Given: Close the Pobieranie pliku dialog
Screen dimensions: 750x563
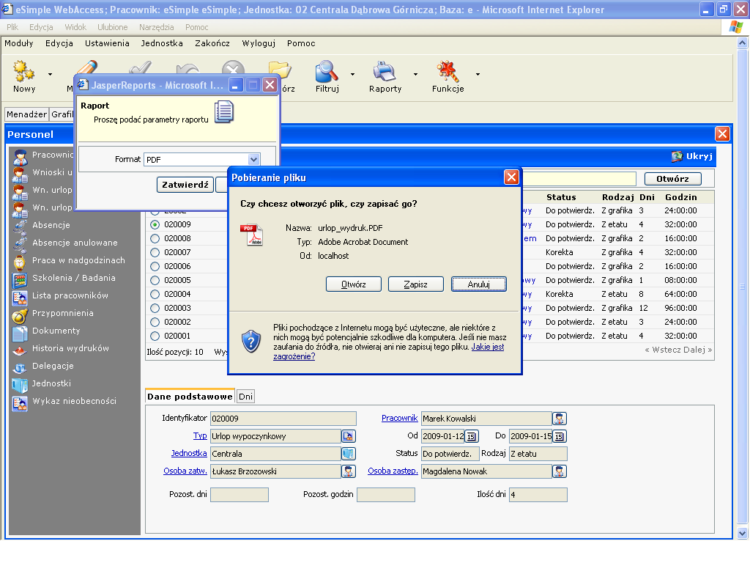Looking at the screenshot, I should (x=511, y=177).
